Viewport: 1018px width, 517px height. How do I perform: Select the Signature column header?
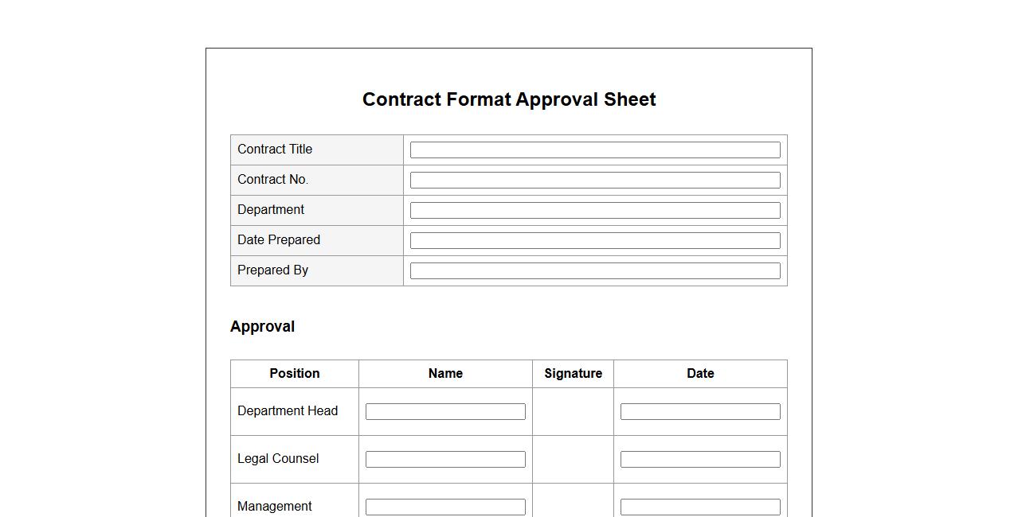[x=573, y=374]
